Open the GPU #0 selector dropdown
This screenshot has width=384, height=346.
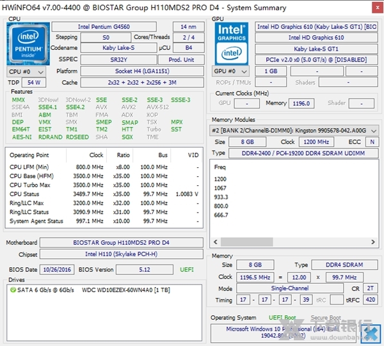[x=232, y=71]
